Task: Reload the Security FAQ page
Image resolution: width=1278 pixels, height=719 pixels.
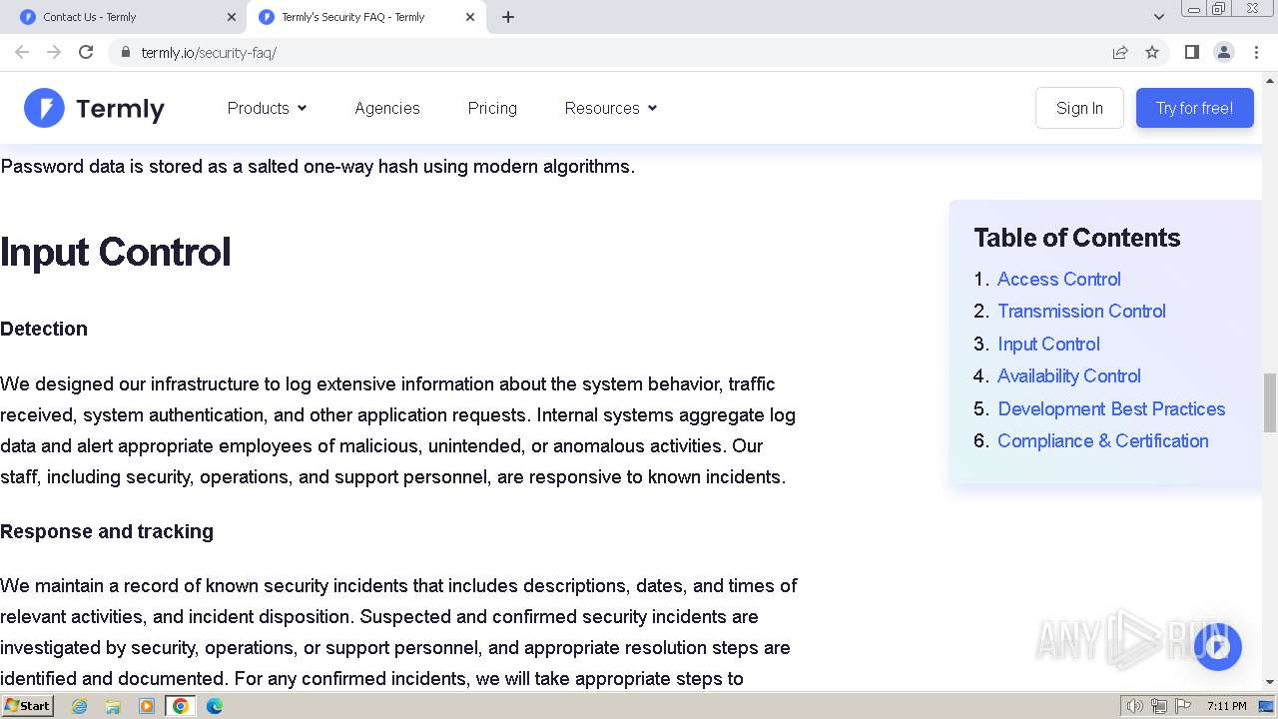Action: 86,52
